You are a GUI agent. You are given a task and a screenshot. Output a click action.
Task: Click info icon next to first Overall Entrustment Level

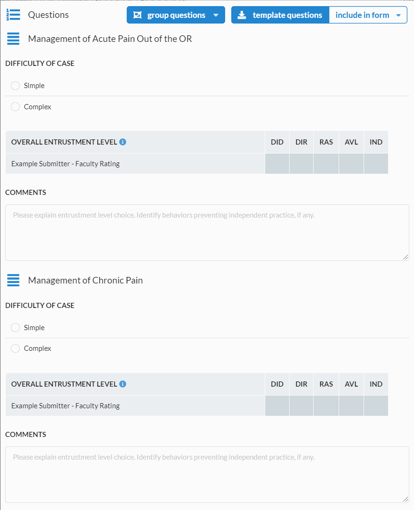click(x=122, y=142)
